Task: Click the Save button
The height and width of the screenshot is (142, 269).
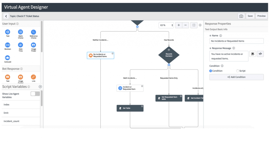Action: click(250, 16)
